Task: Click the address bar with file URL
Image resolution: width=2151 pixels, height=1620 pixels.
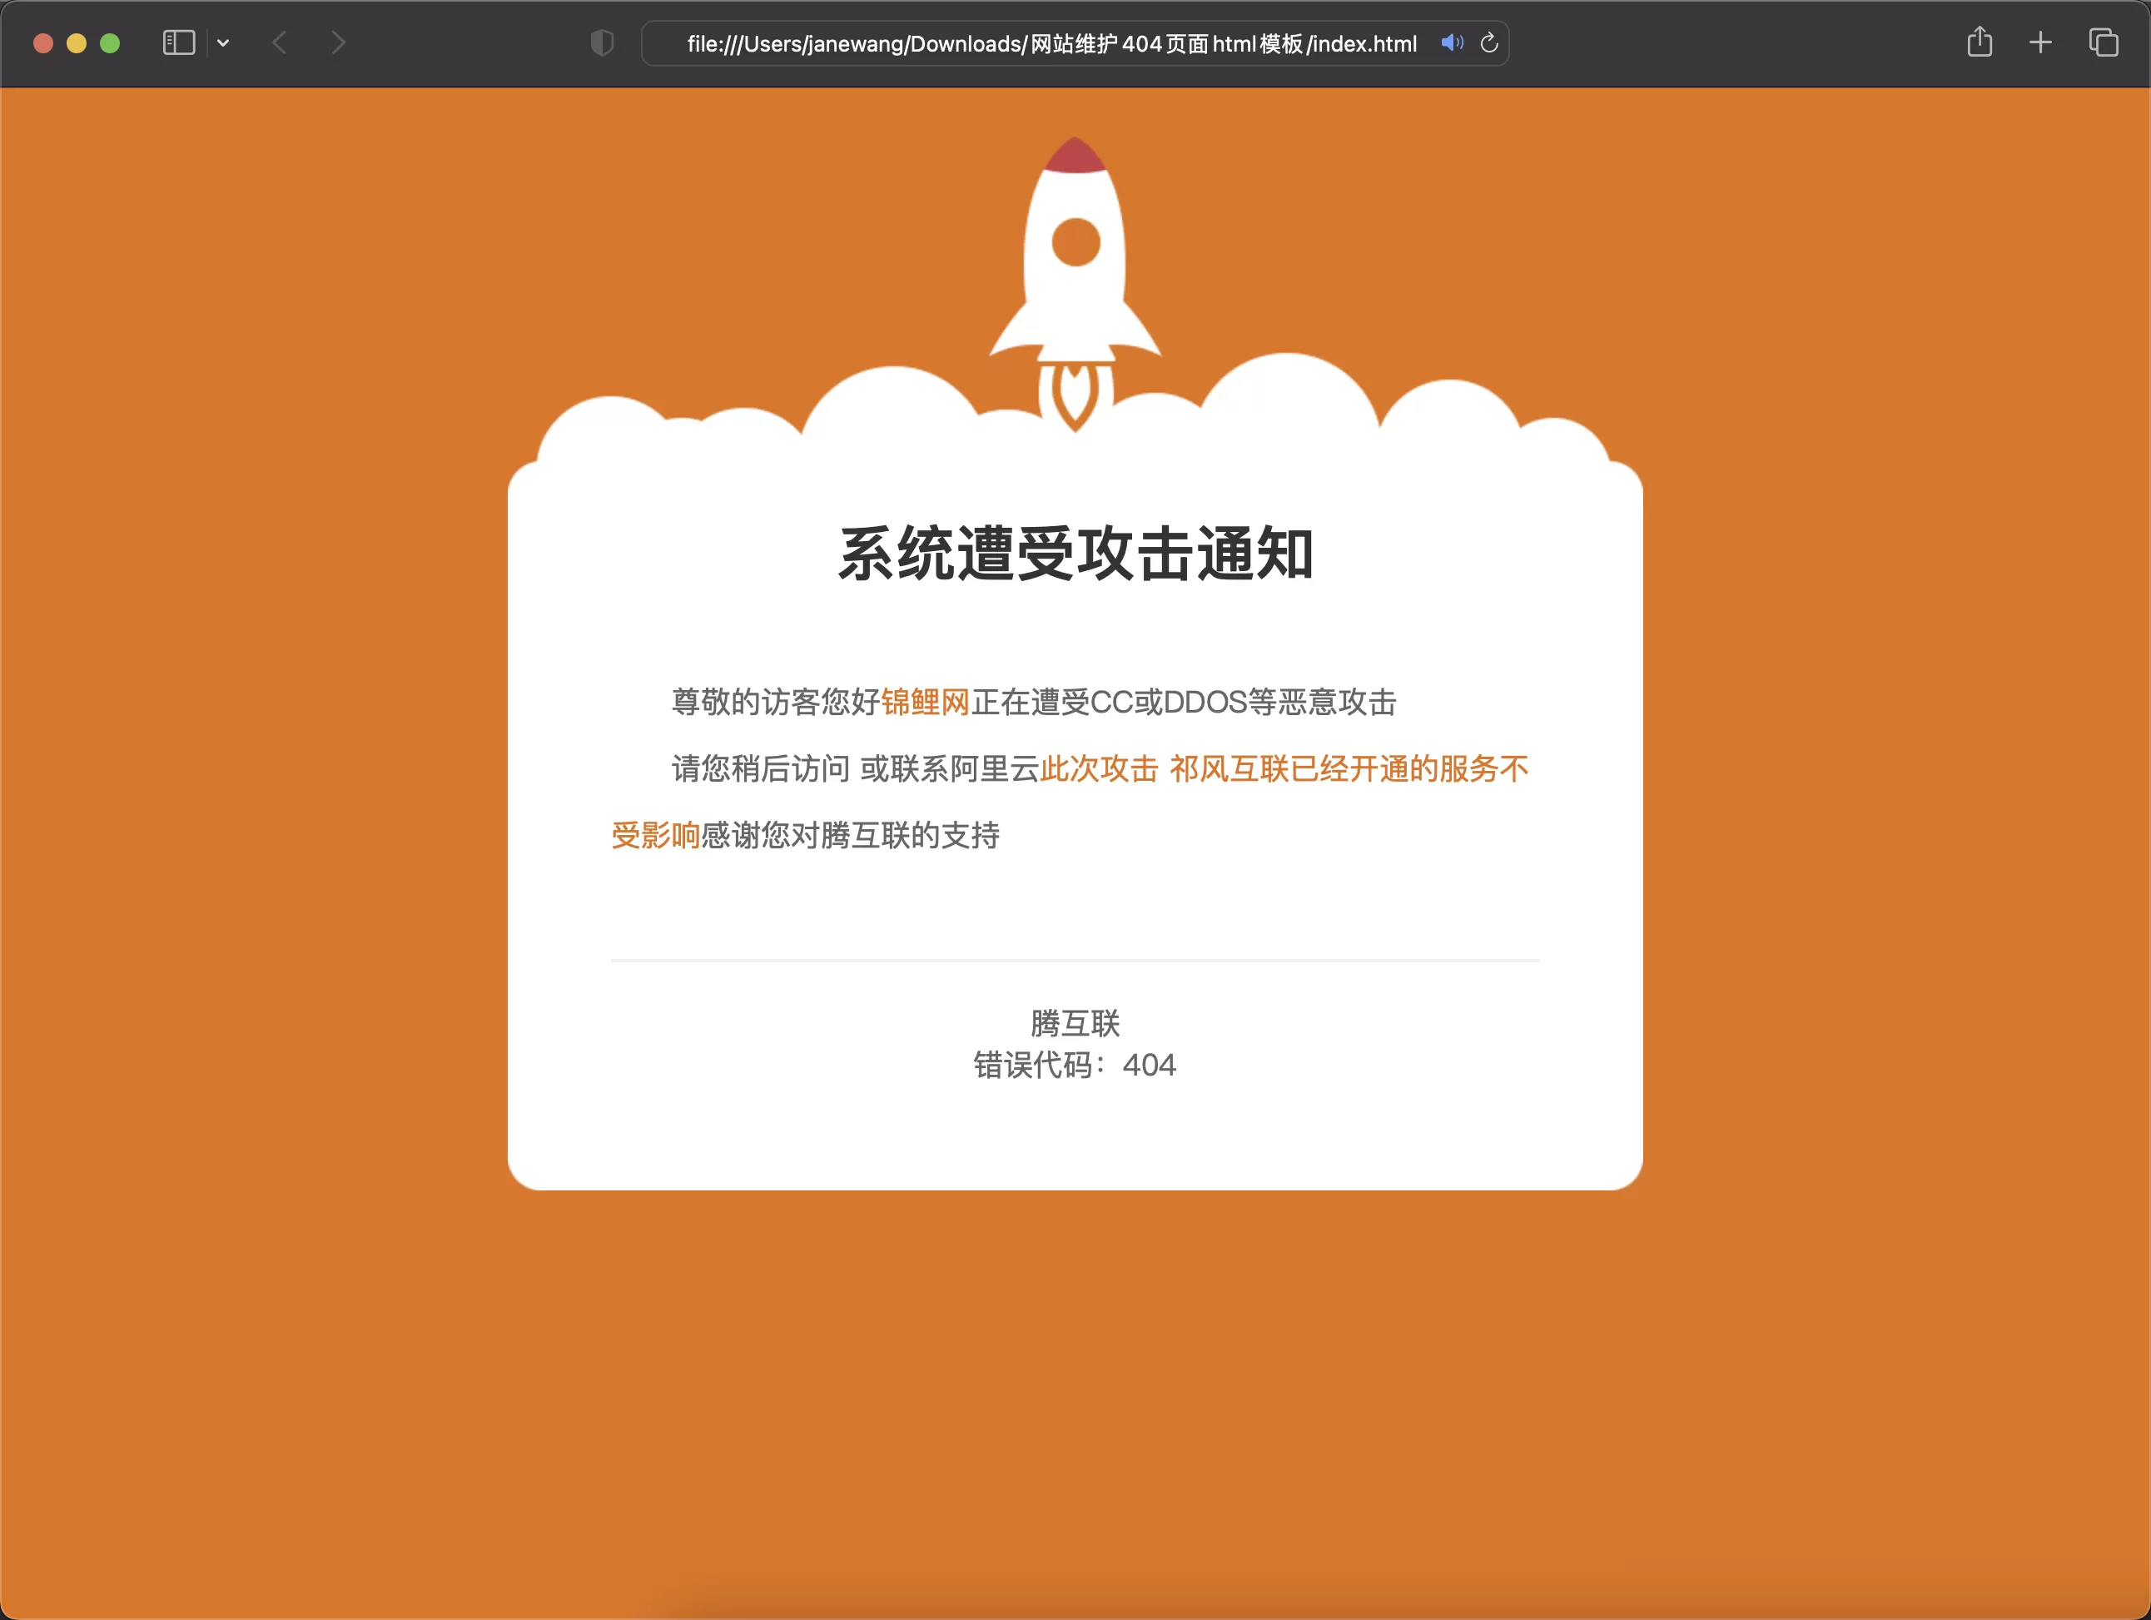Action: (1075, 42)
